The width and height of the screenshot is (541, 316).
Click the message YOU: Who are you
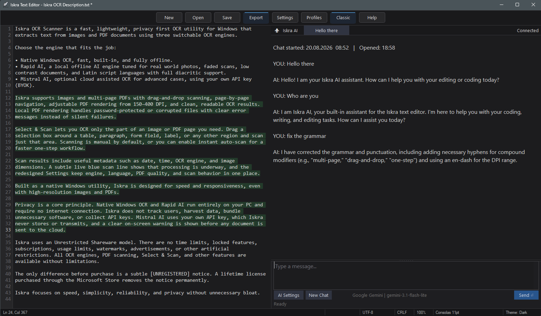pos(296,96)
